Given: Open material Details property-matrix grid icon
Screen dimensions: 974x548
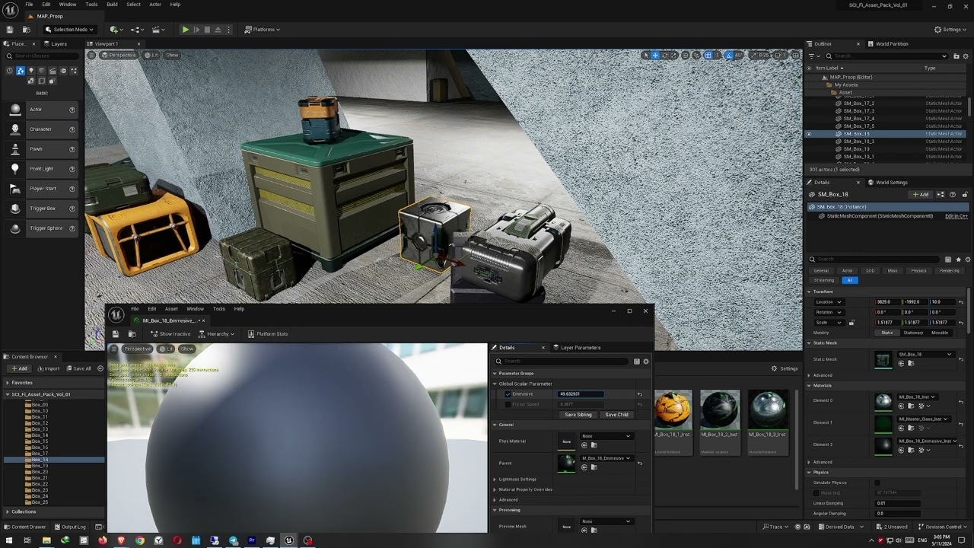Looking at the screenshot, I should click(x=637, y=362).
